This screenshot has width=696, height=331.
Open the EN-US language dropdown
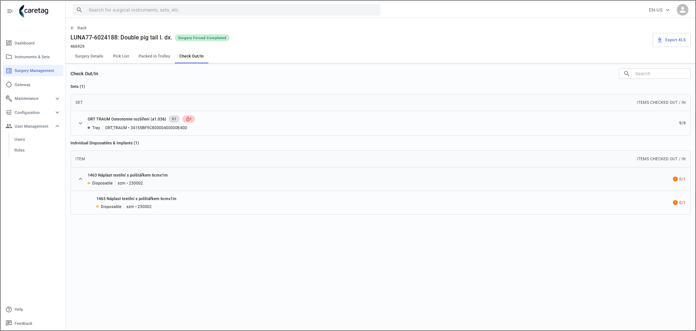(x=659, y=10)
